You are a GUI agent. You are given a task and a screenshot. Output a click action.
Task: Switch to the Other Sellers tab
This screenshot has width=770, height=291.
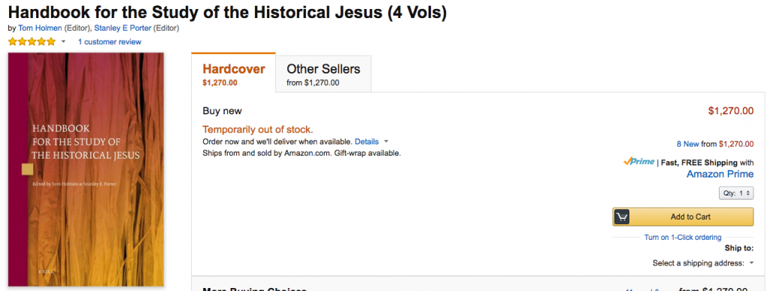[x=323, y=74]
